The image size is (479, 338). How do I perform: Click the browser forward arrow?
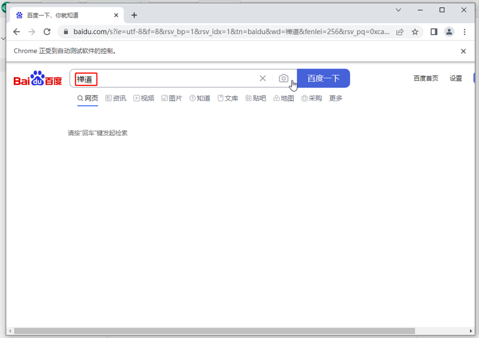(x=32, y=31)
